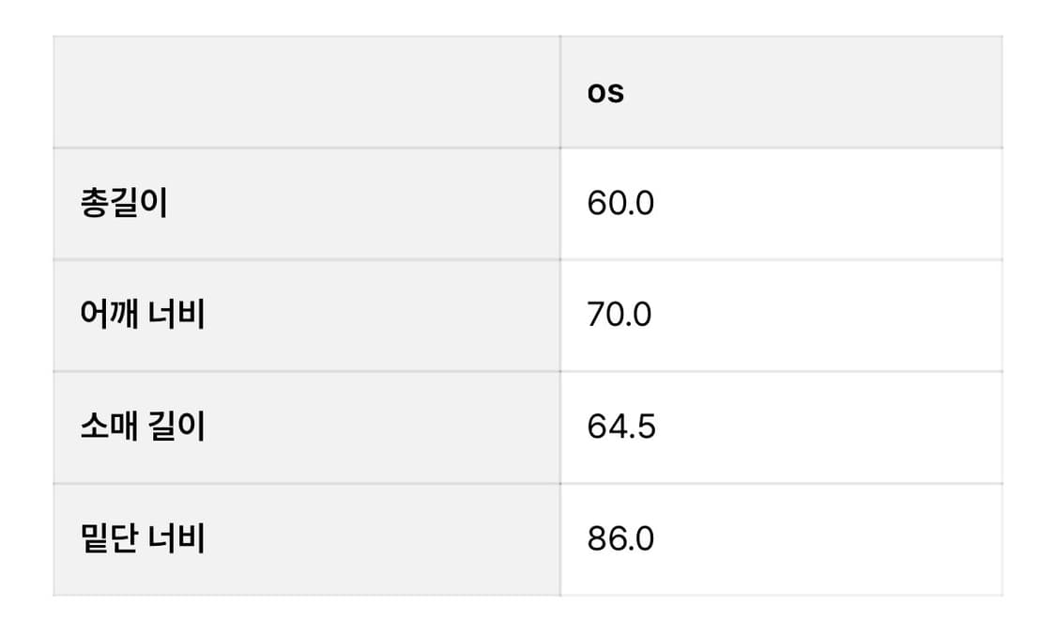This screenshot has width=1056, height=621.
Task: Select the 어깨 너비 row label
Action: tap(143, 316)
